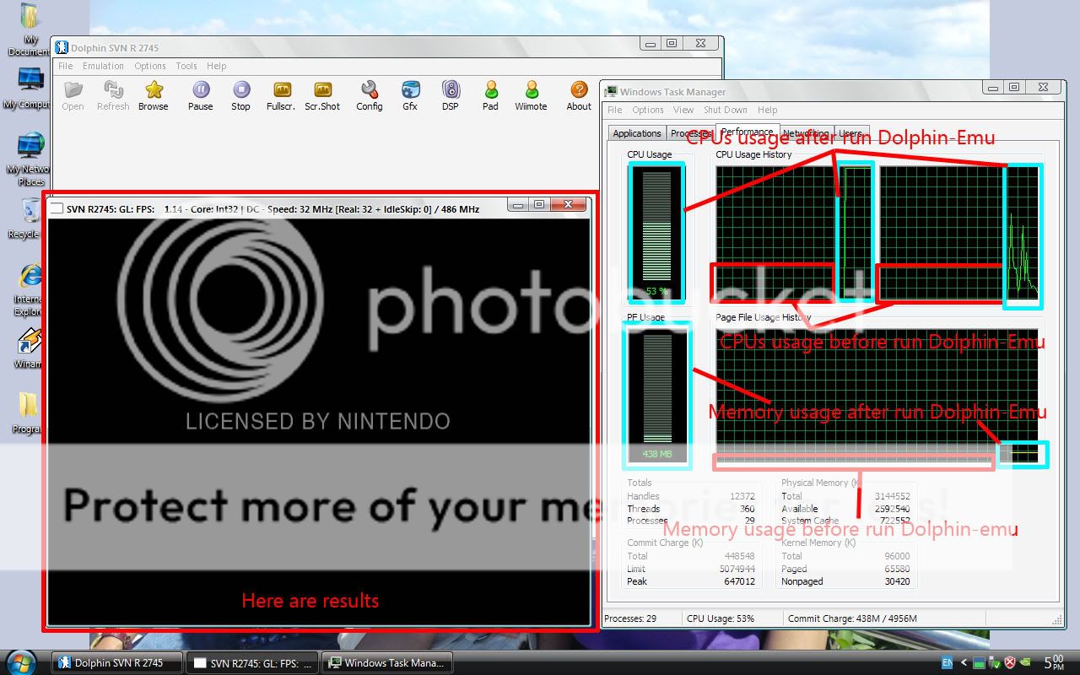Toggle fullscreen mode with Fullscr
1080x675 pixels.
coord(280,93)
